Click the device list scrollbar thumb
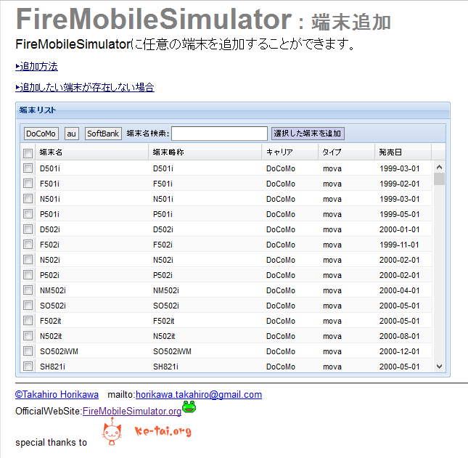Viewport: 468px width, 458px height. point(439,179)
